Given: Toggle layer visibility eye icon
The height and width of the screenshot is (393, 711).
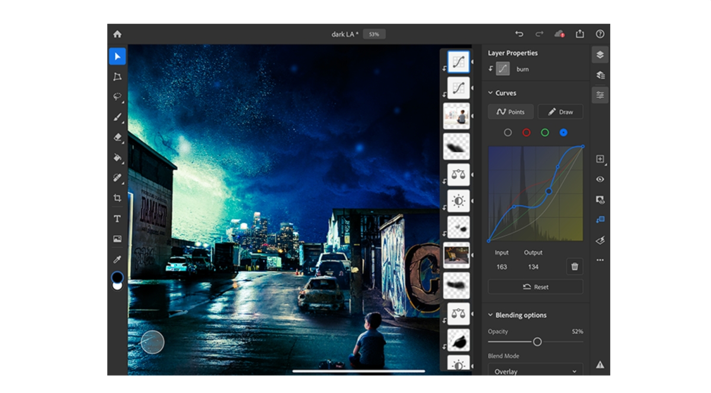Looking at the screenshot, I should tap(600, 179).
